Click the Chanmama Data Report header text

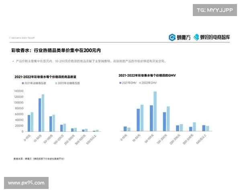(22, 38)
